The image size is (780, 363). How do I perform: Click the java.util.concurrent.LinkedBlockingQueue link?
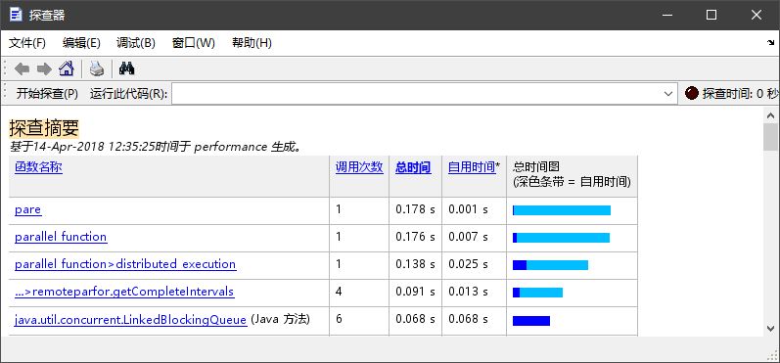(x=131, y=319)
